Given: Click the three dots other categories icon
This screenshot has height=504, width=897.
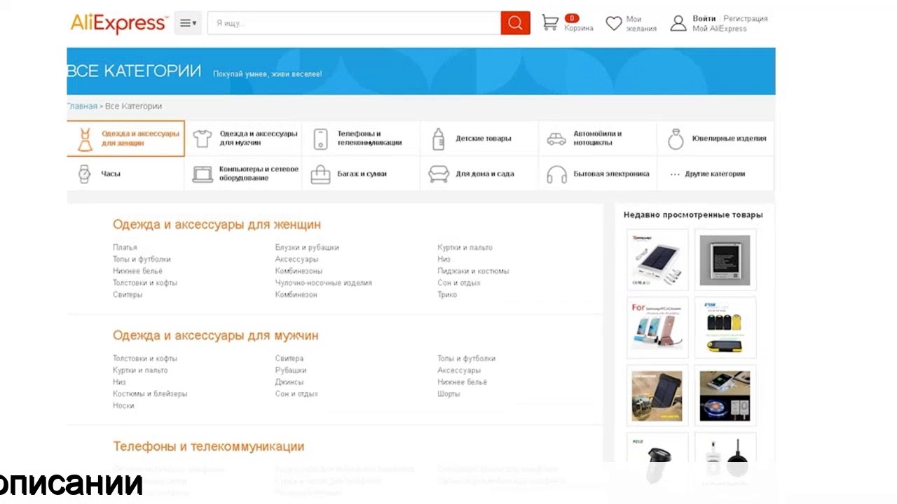Looking at the screenshot, I should point(675,174).
